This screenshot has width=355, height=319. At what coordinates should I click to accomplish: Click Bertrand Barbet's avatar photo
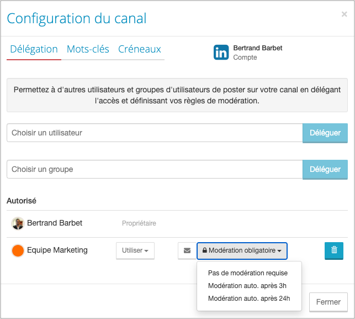coord(18,223)
